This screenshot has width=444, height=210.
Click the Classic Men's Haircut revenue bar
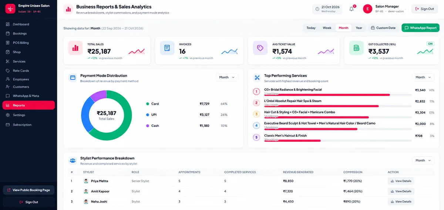292,141
